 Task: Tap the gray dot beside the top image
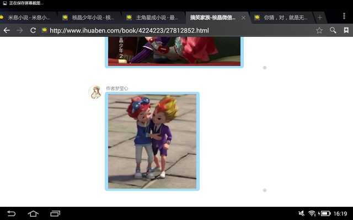pyautogui.click(x=265, y=68)
